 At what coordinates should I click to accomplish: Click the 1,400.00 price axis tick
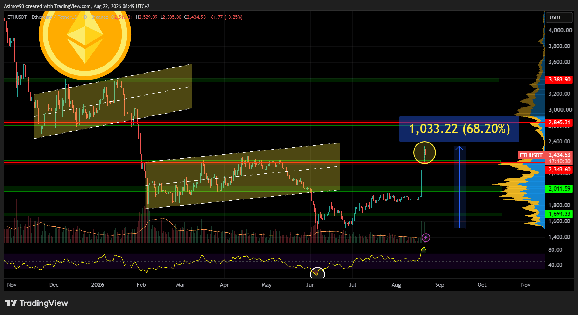tap(559, 237)
